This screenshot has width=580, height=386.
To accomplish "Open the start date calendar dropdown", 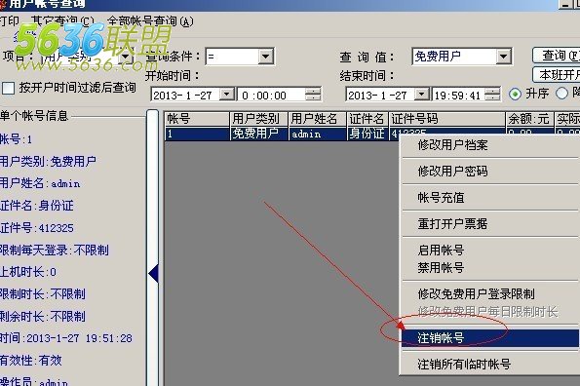I will pyautogui.click(x=226, y=95).
